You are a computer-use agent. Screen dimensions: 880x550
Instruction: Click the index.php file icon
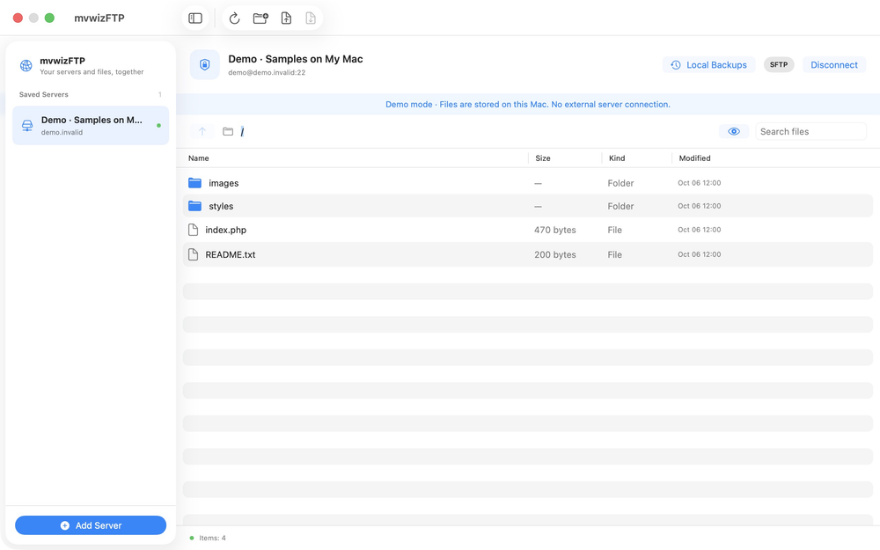pos(193,230)
